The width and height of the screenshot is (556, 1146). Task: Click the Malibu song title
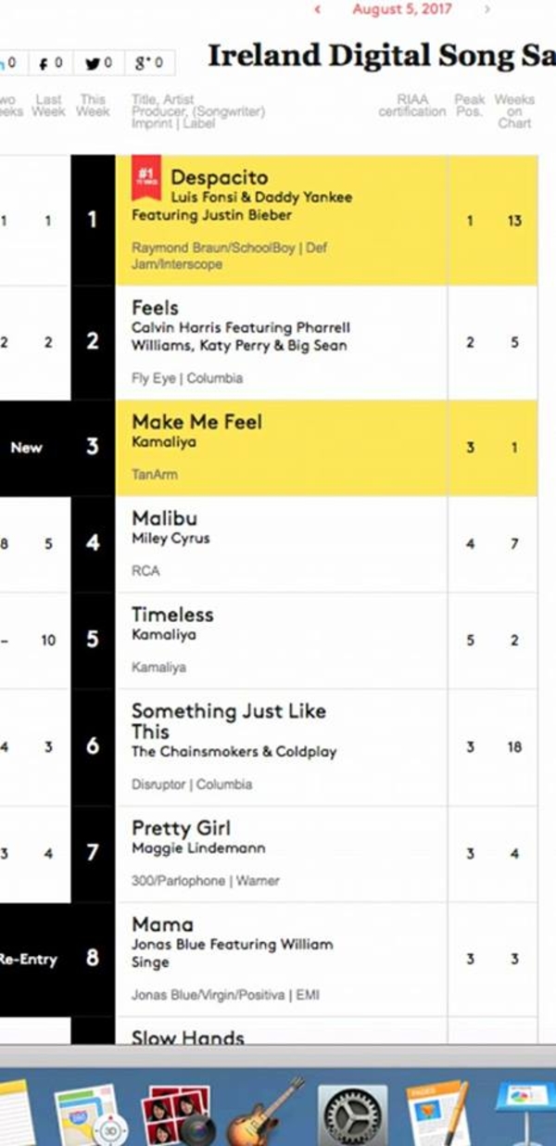point(164,518)
